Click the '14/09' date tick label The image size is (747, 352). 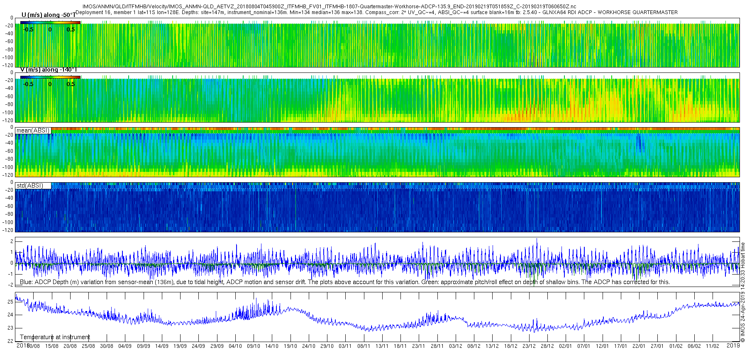point(162,346)
